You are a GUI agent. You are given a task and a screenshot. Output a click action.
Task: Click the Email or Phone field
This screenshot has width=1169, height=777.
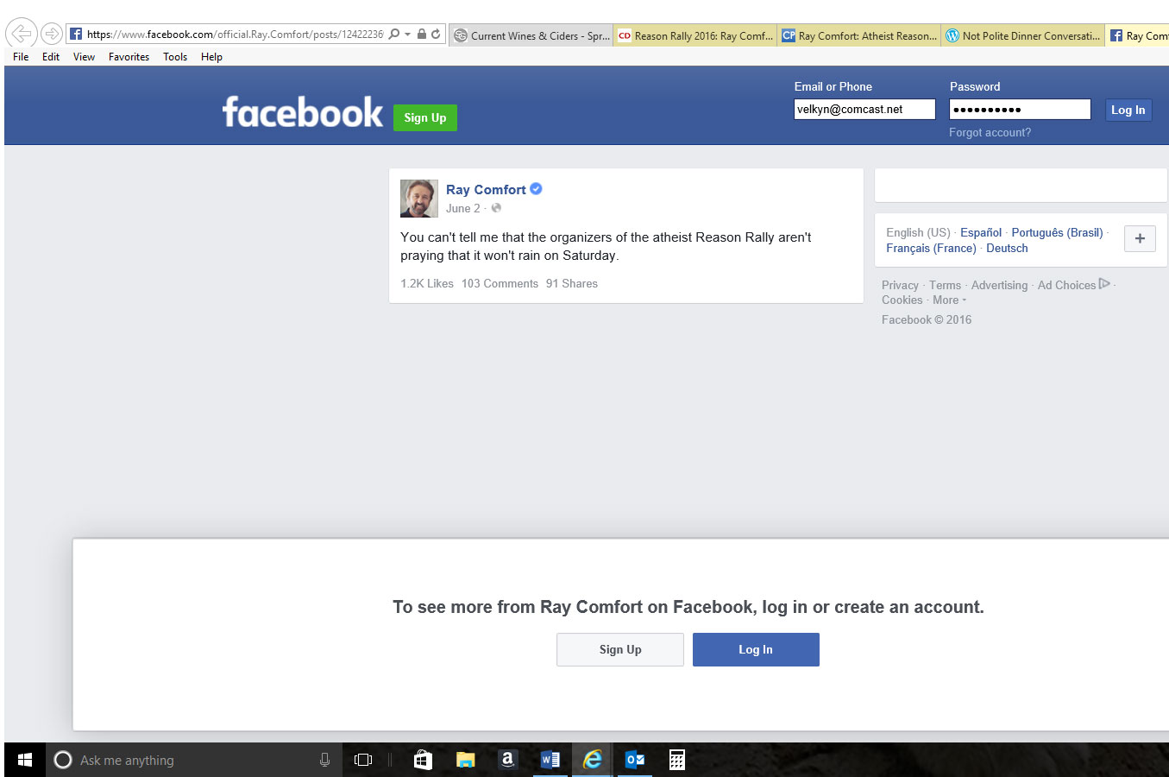[x=864, y=110]
